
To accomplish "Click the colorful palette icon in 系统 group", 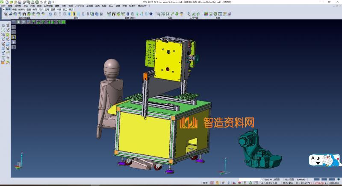I will (x=206, y=14).
